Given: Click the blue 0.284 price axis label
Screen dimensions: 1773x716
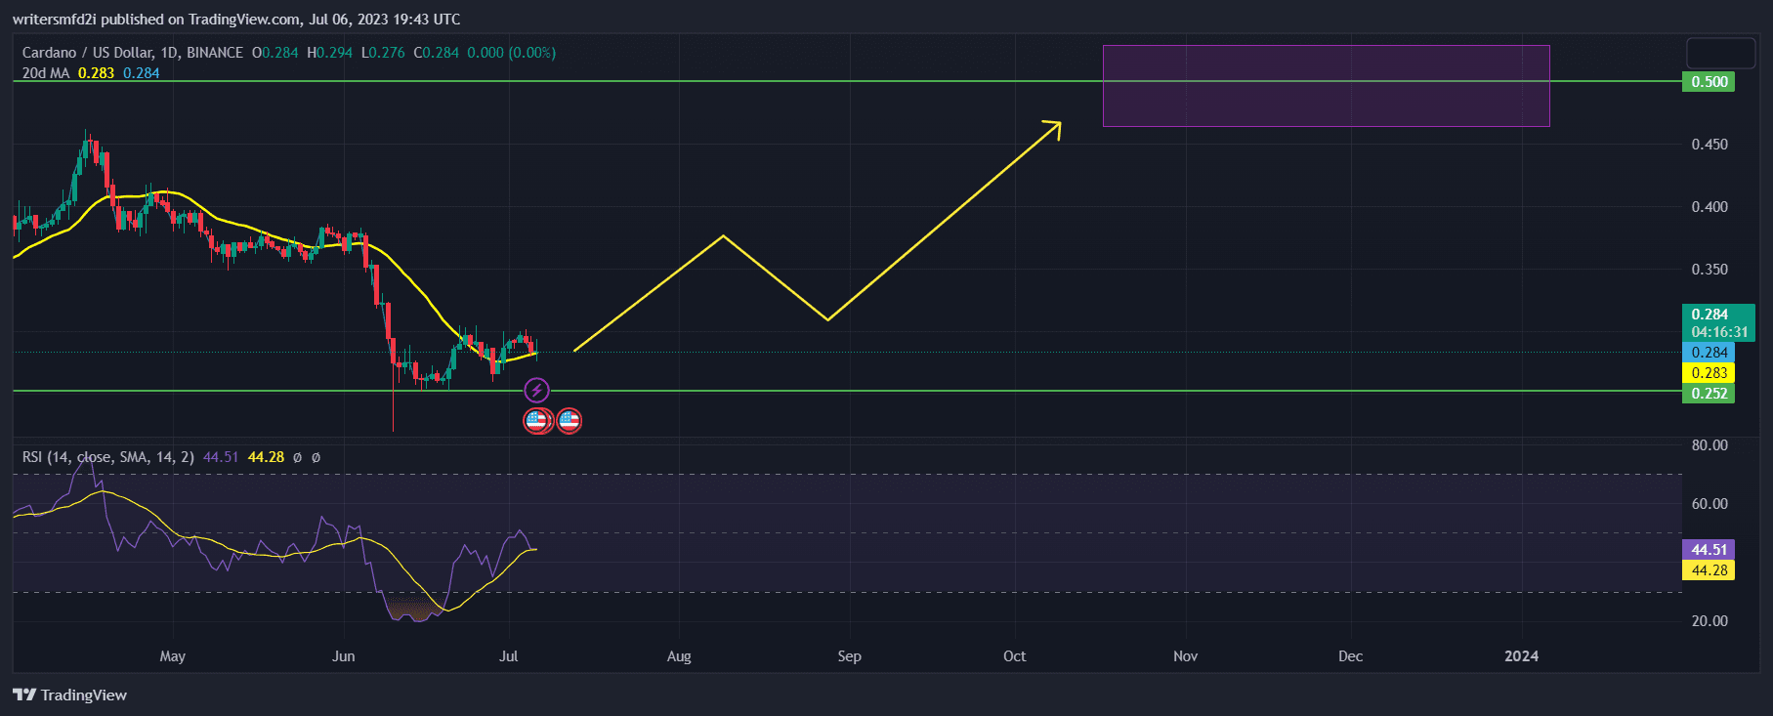Looking at the screenshot, I should 1708,353.
